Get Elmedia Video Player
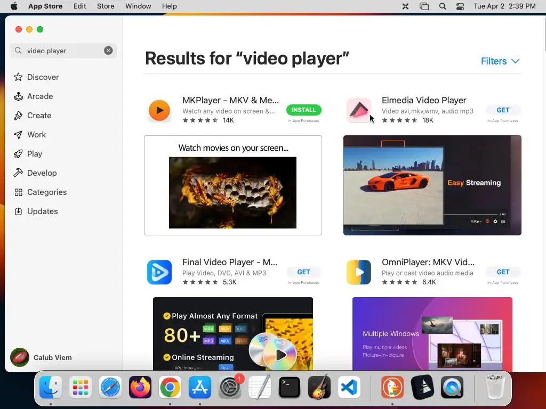 (x=503, y=110)
